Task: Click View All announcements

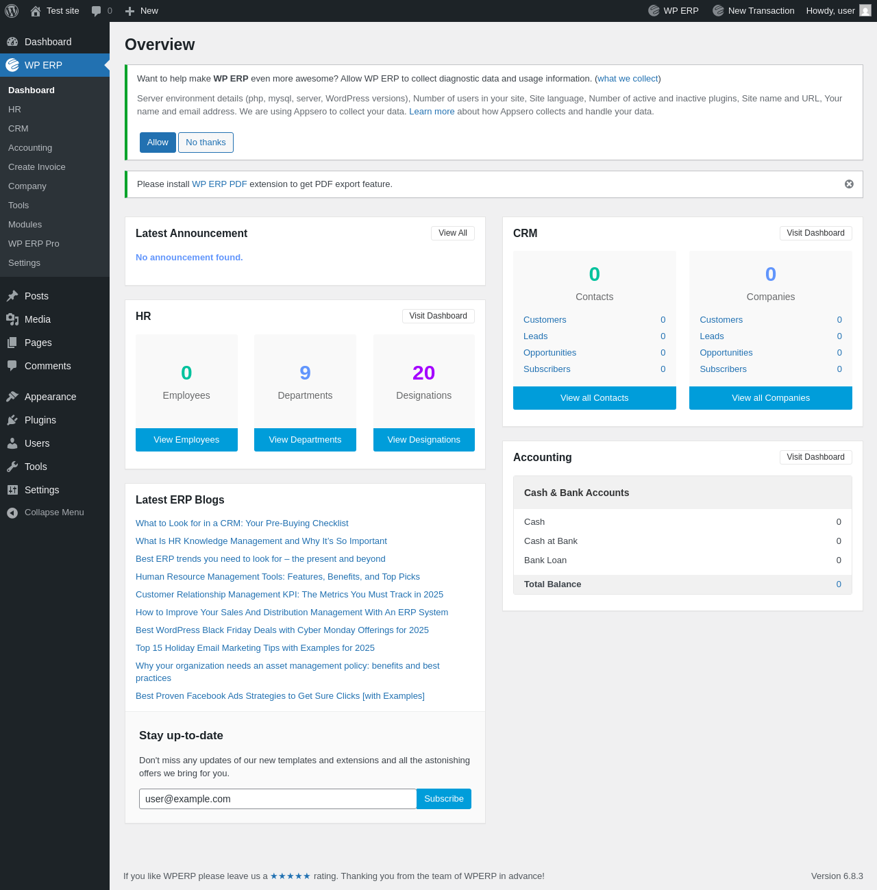Action: pos(453,233)
